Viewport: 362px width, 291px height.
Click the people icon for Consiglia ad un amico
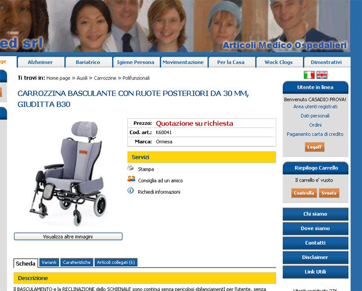pyautogui.click(x=131, y=179)
